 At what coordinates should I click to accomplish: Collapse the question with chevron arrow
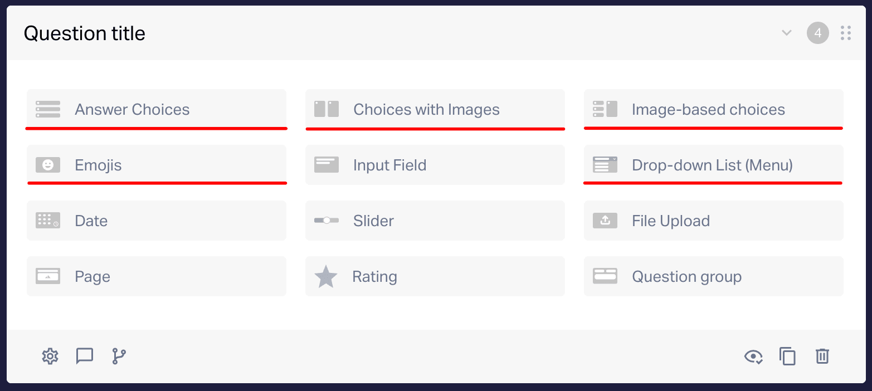[787, 33]
